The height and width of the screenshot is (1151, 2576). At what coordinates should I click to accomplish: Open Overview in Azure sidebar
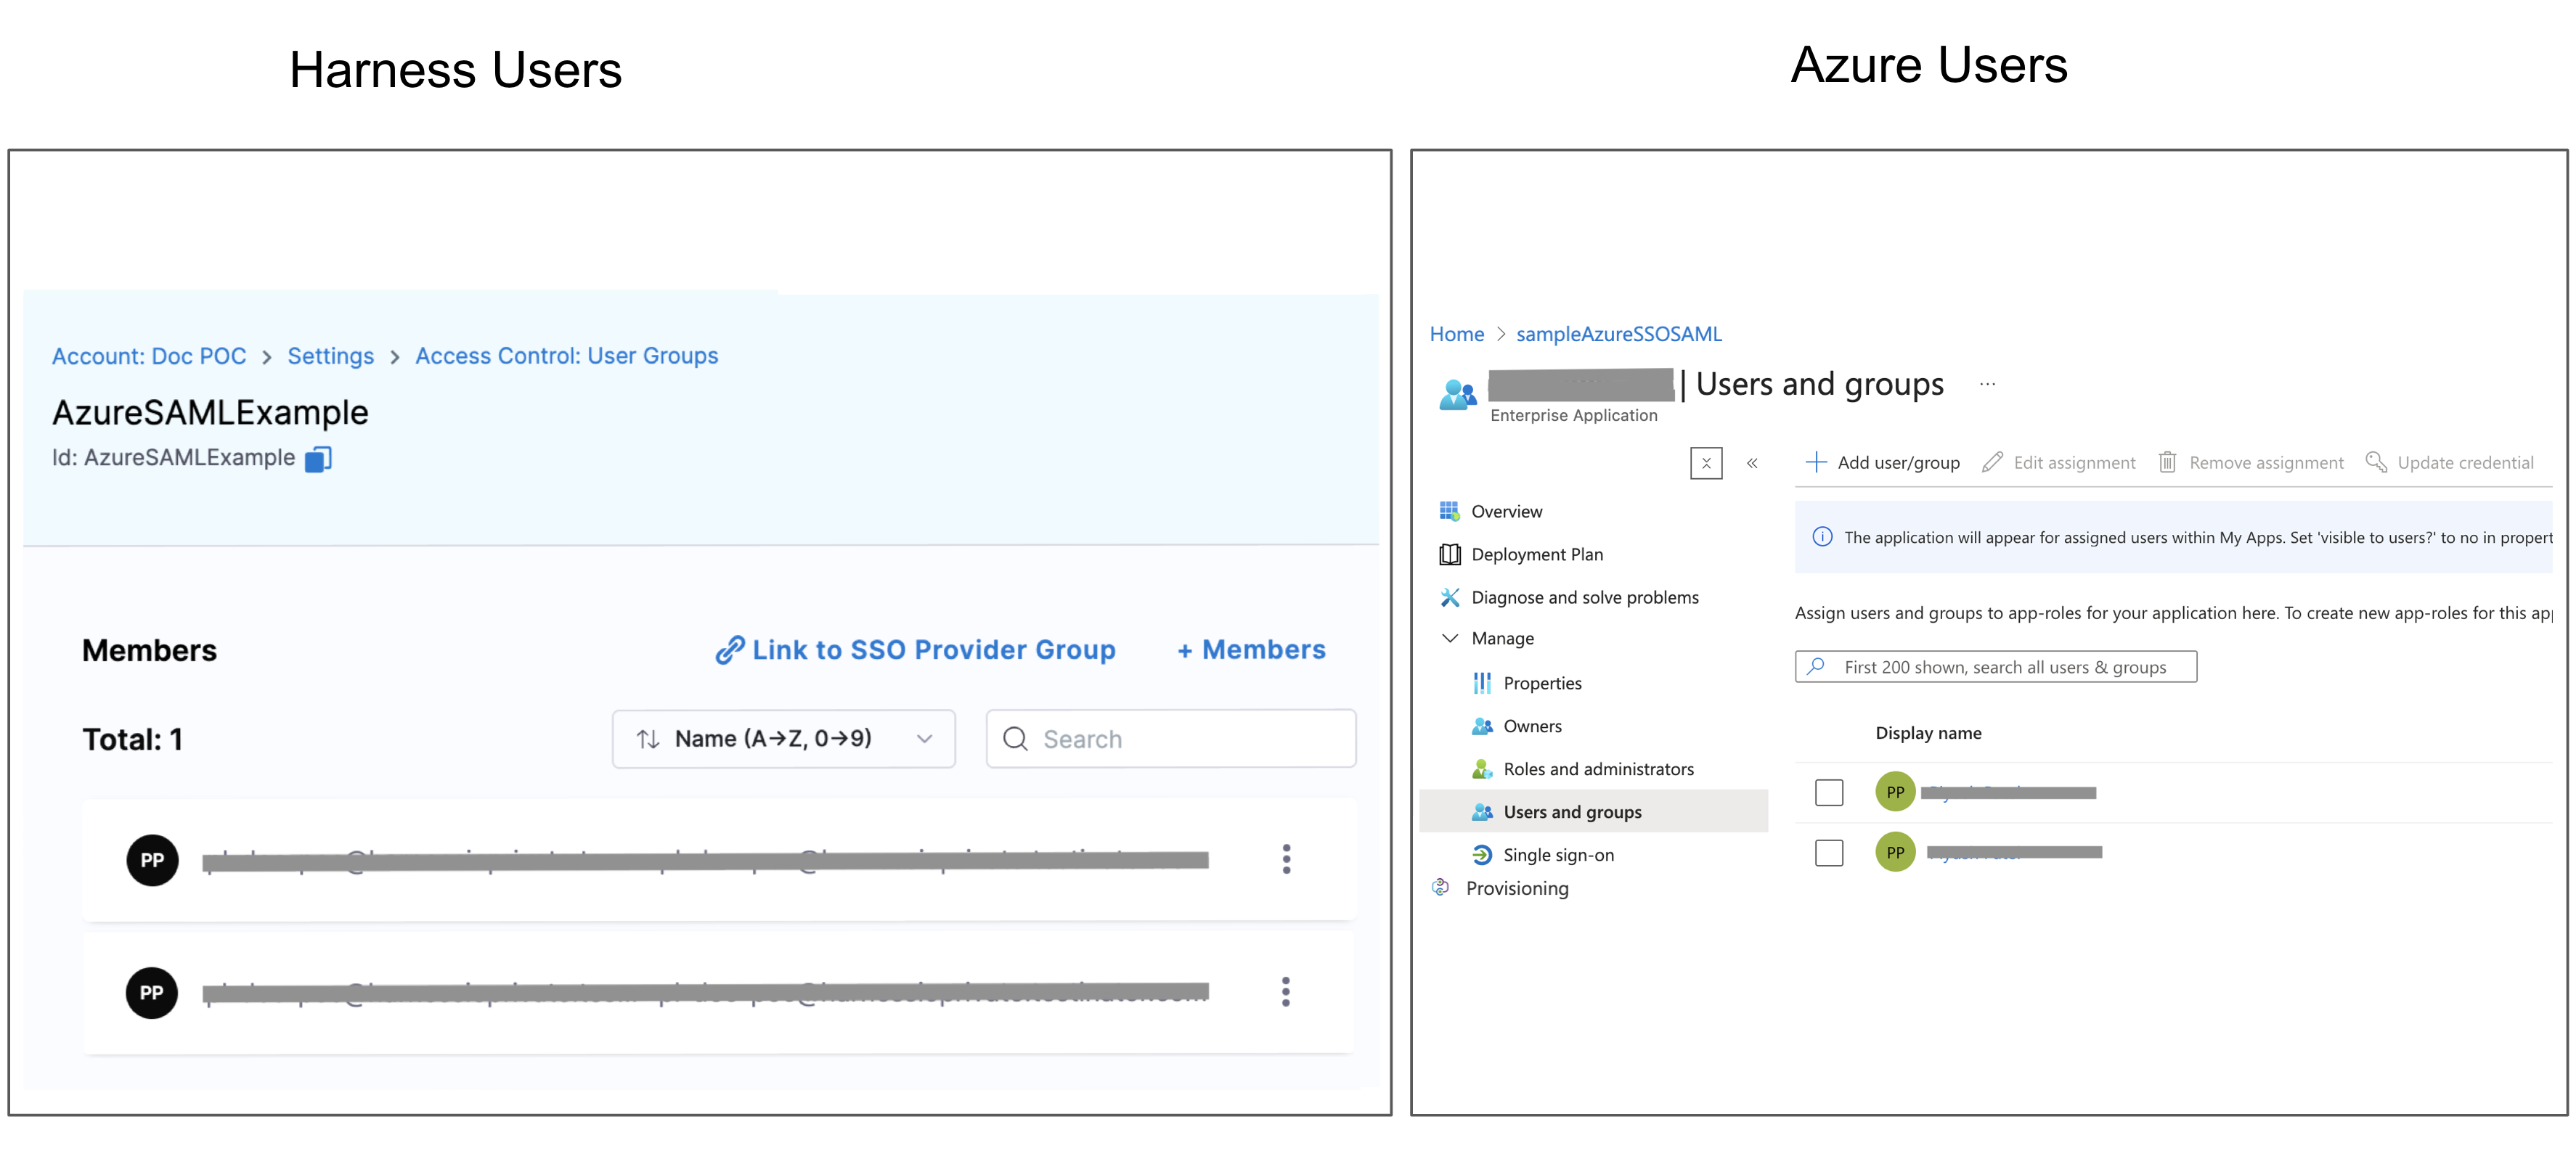1506,512
